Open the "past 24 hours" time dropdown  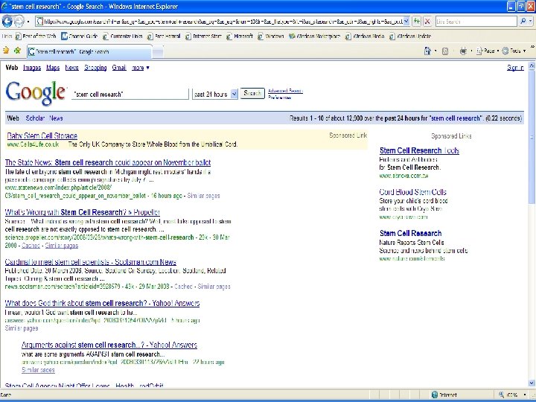(x=214, y=94)
